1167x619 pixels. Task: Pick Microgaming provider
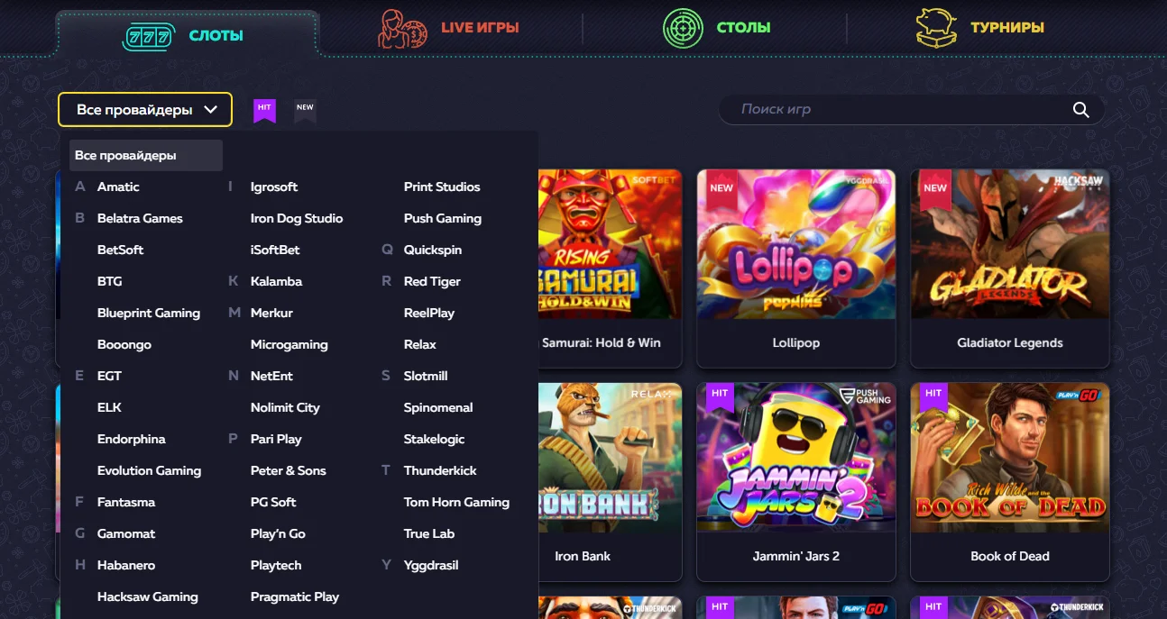pyautogui.click(x=289, y=344)
